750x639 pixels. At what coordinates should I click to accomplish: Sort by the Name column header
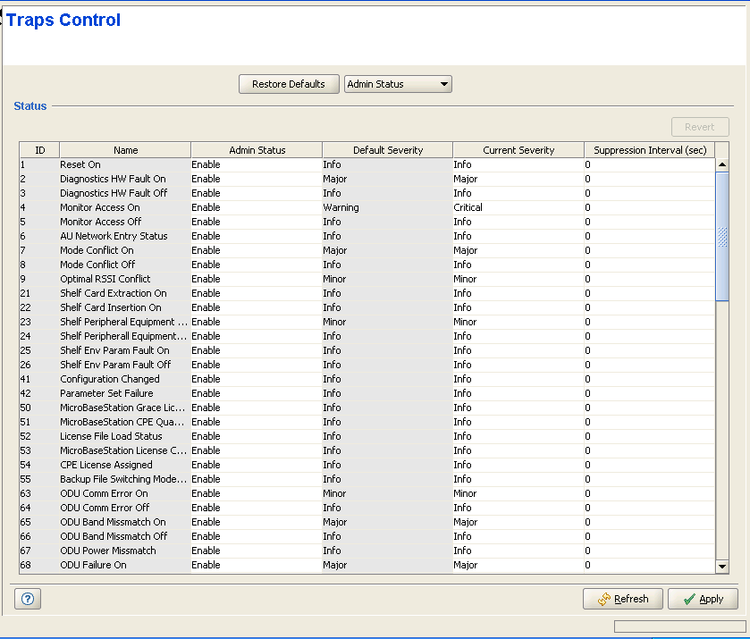pyautogui.click(x=125, y=150)
